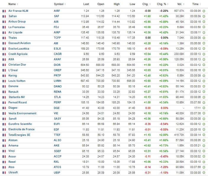Open the Electricite de France link
This screenshot has height=176, width=208.
tap(21, 129)
